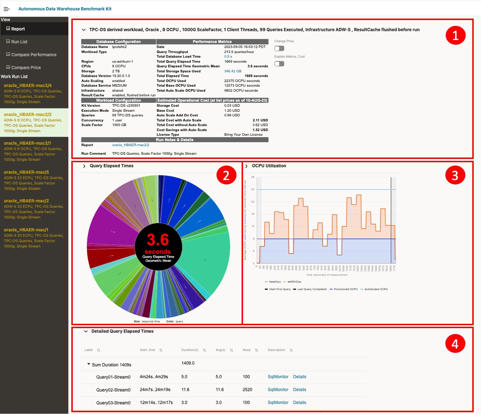Click the Autonomous Data Warehouse Benchmark Kit title
Image resolution: width=481 pixels, height=414 pixels.
tap(65, 9)
